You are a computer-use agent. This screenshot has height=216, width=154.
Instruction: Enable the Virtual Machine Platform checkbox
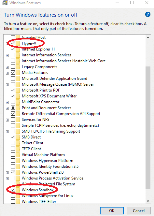coord(13,155)
